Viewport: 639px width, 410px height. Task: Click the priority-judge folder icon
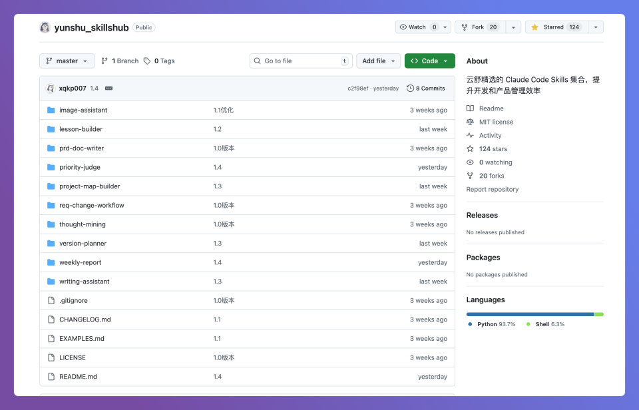[51, 167]
